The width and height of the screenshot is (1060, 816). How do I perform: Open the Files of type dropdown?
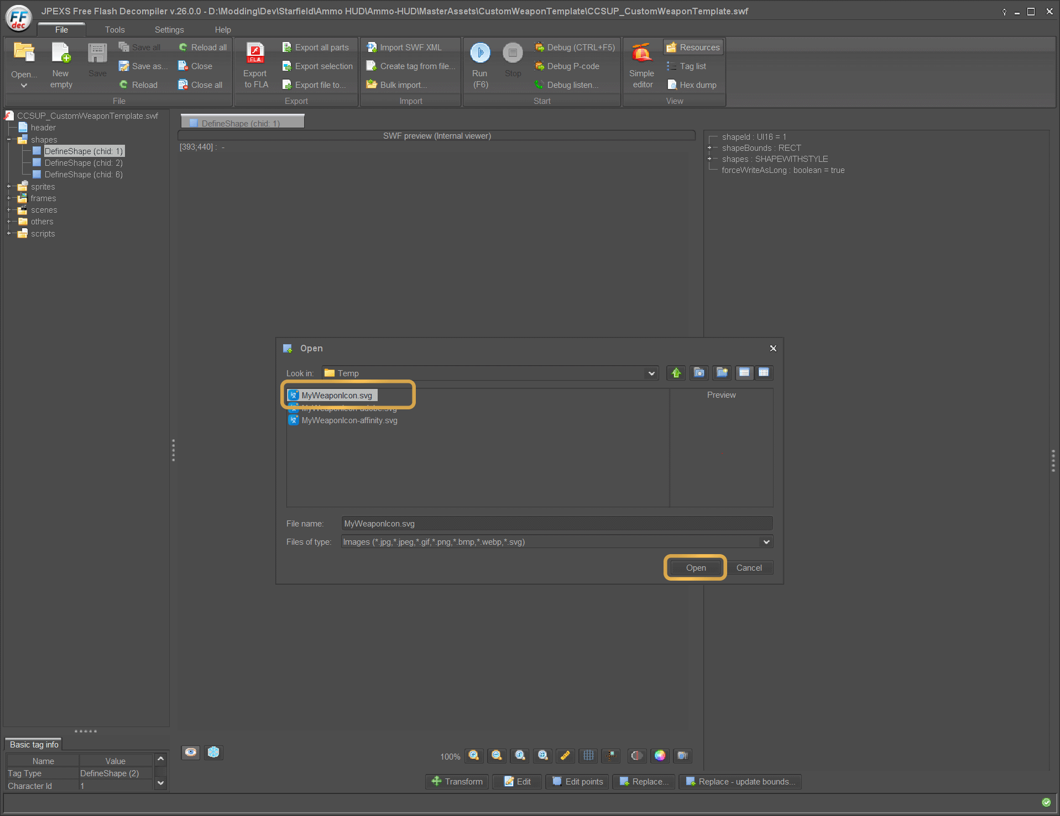pos(766,542)
